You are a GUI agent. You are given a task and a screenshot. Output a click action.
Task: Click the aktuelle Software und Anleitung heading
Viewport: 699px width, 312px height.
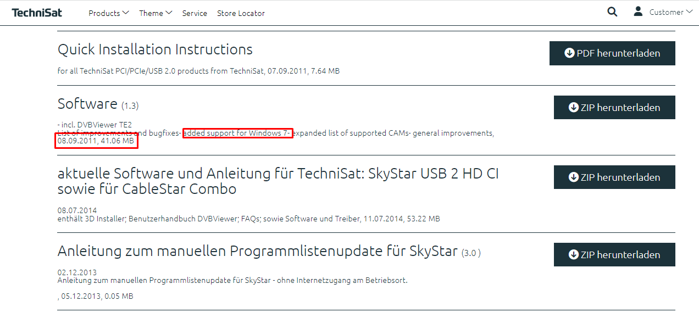(x=278, y=181)
